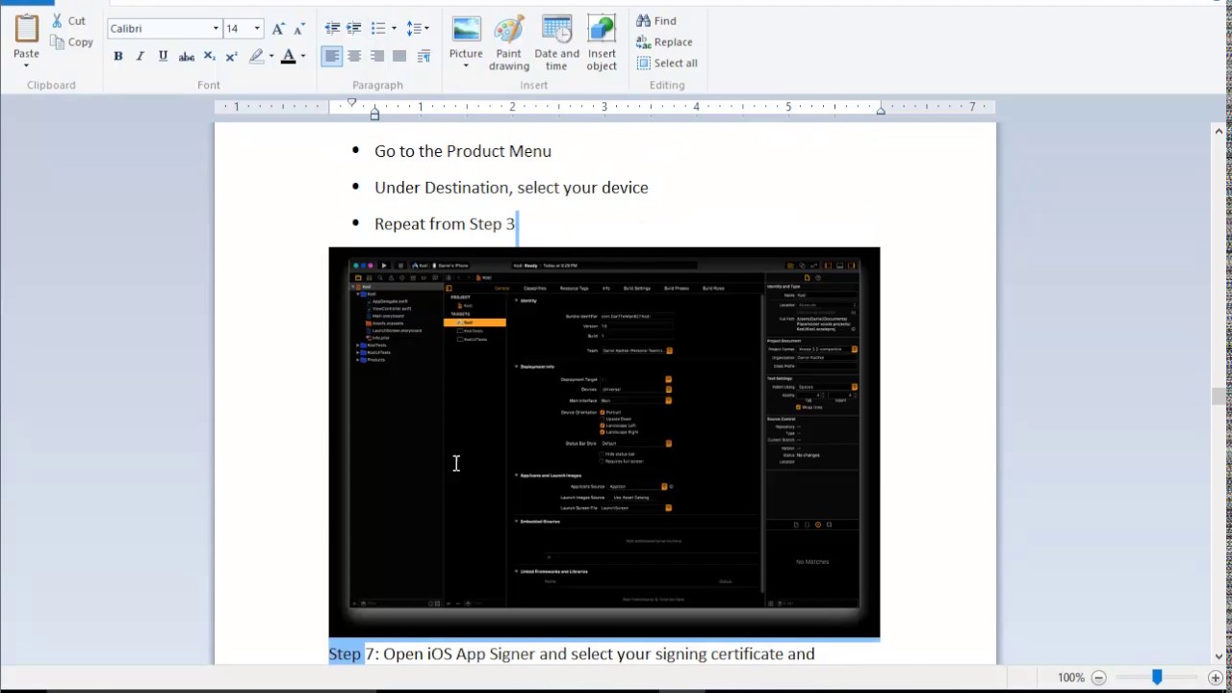This screenshot has width=1232, height=693.
Task: Click the Paste clipboard icon
Action: click(27, 29)
